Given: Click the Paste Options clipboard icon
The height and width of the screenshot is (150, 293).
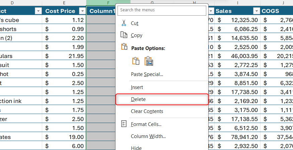Looking at the screenshot, I should 124,47.
